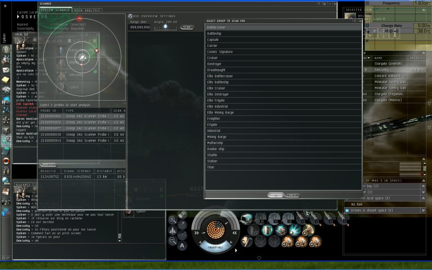Switch to the System Scanner tab
The height and width of the screenshot is (270, 432).
pos(55,10)
